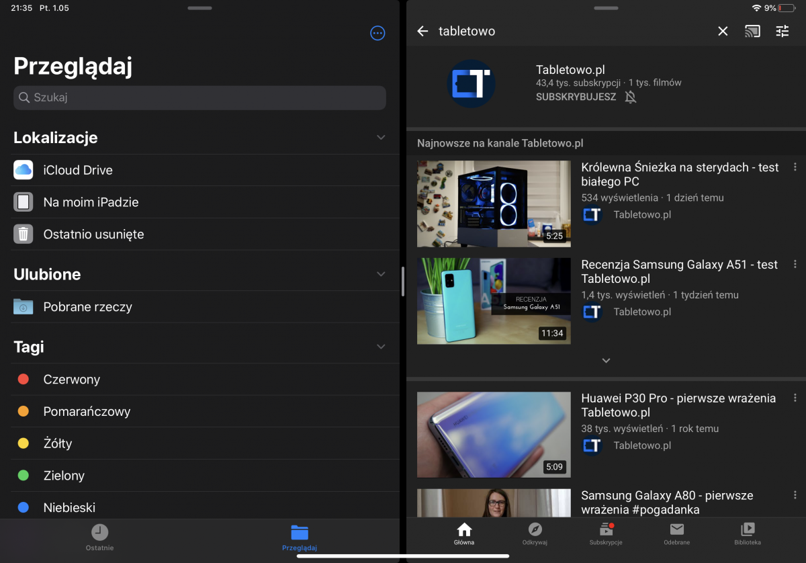Go to YouTube Odebrane inbox tab
Viewport: 806px width, 563px height.
tap(677, 534)
